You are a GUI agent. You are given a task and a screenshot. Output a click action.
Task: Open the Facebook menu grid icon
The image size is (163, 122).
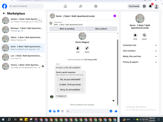pos(144,6)
